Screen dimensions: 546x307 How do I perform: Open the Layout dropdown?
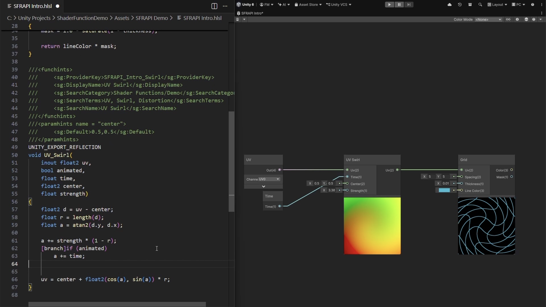click(x=497, y=5)
